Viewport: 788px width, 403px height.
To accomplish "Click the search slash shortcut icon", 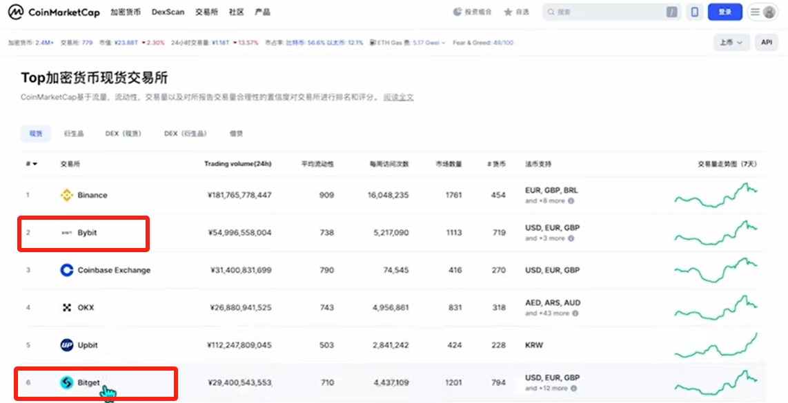I will (672, 12).
